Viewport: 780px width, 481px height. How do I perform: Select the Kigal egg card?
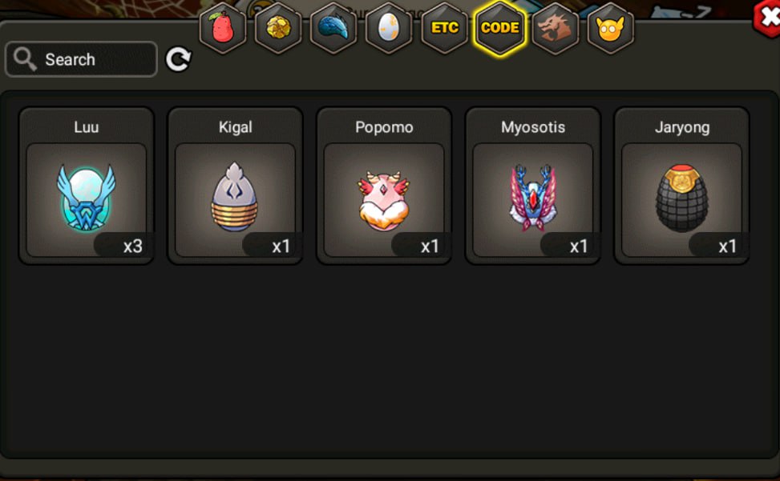[x=236, y=186]
